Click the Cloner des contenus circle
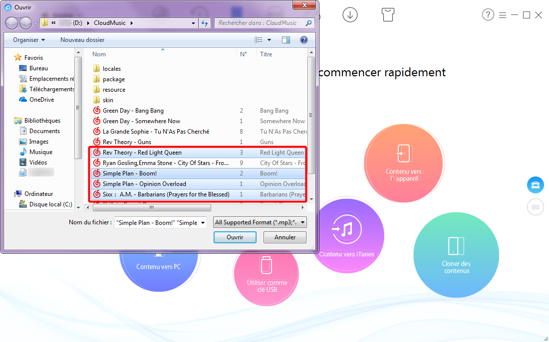This screenshot has width=549, height=342. coord(456,255)
